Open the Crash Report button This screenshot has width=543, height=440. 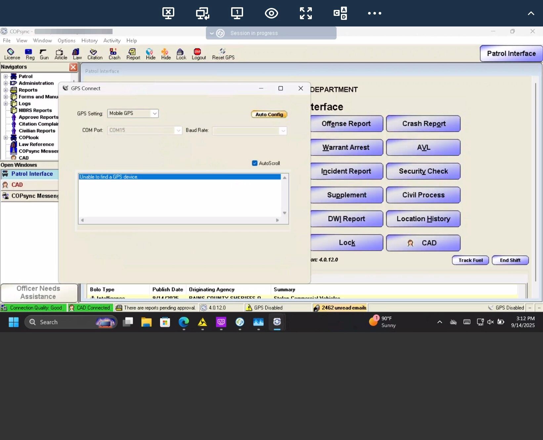click(423, 124)
